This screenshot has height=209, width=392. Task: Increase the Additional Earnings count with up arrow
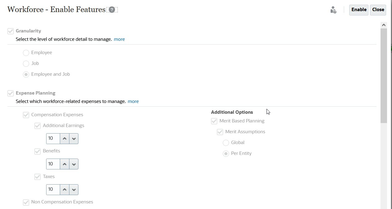point(64,139)
